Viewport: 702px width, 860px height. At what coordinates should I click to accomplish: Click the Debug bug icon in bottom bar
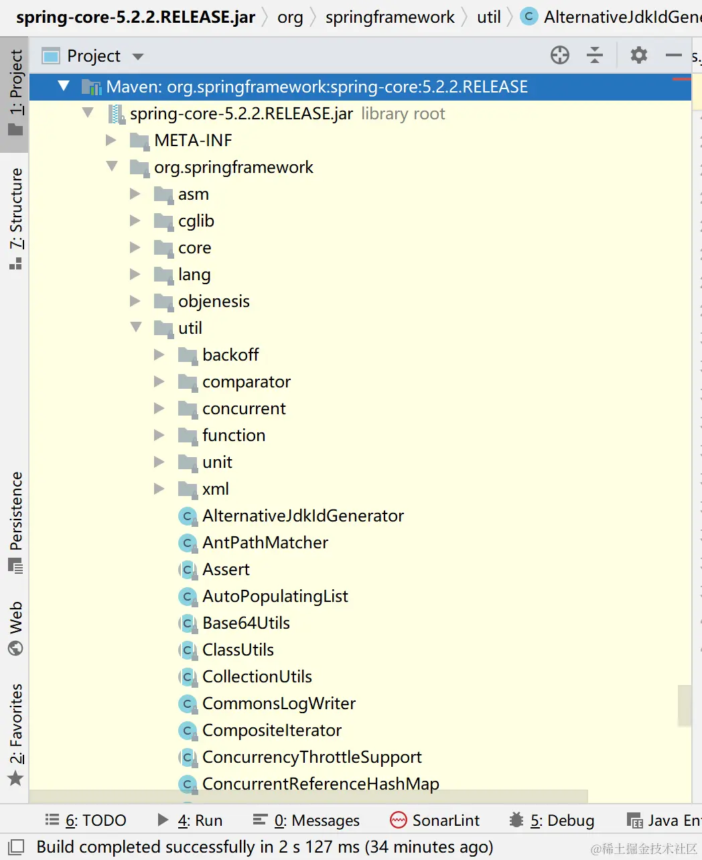tap(516, 820)
